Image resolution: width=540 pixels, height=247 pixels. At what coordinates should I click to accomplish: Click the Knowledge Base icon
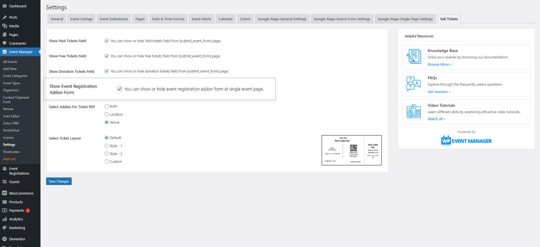(414, 57)
